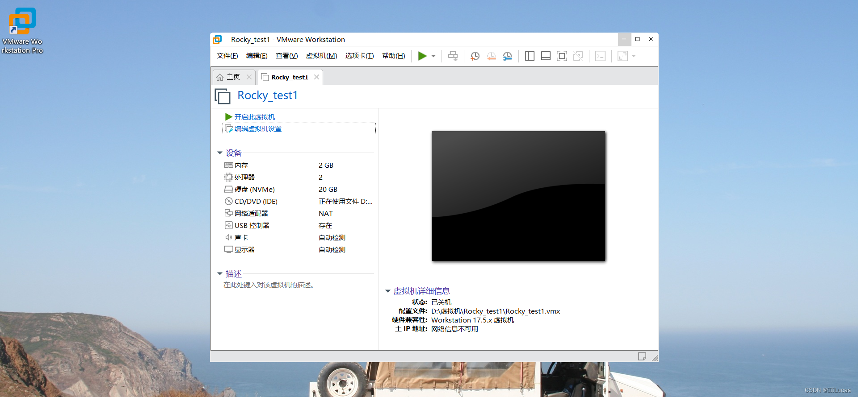Click the CD/DVD disc icon
The image size is (858, 397).
(229, 201)
